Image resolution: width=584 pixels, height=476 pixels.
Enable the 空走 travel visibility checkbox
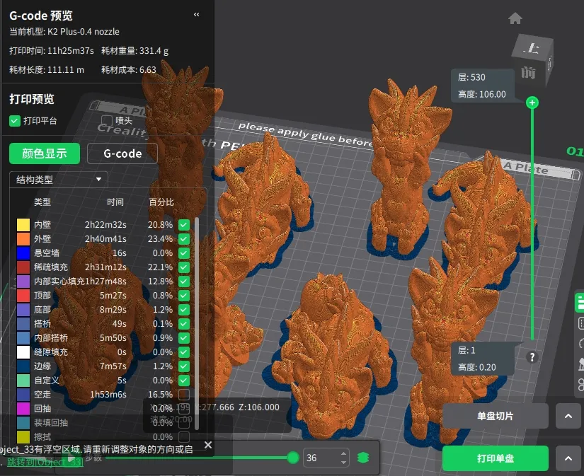coord(183,395)
